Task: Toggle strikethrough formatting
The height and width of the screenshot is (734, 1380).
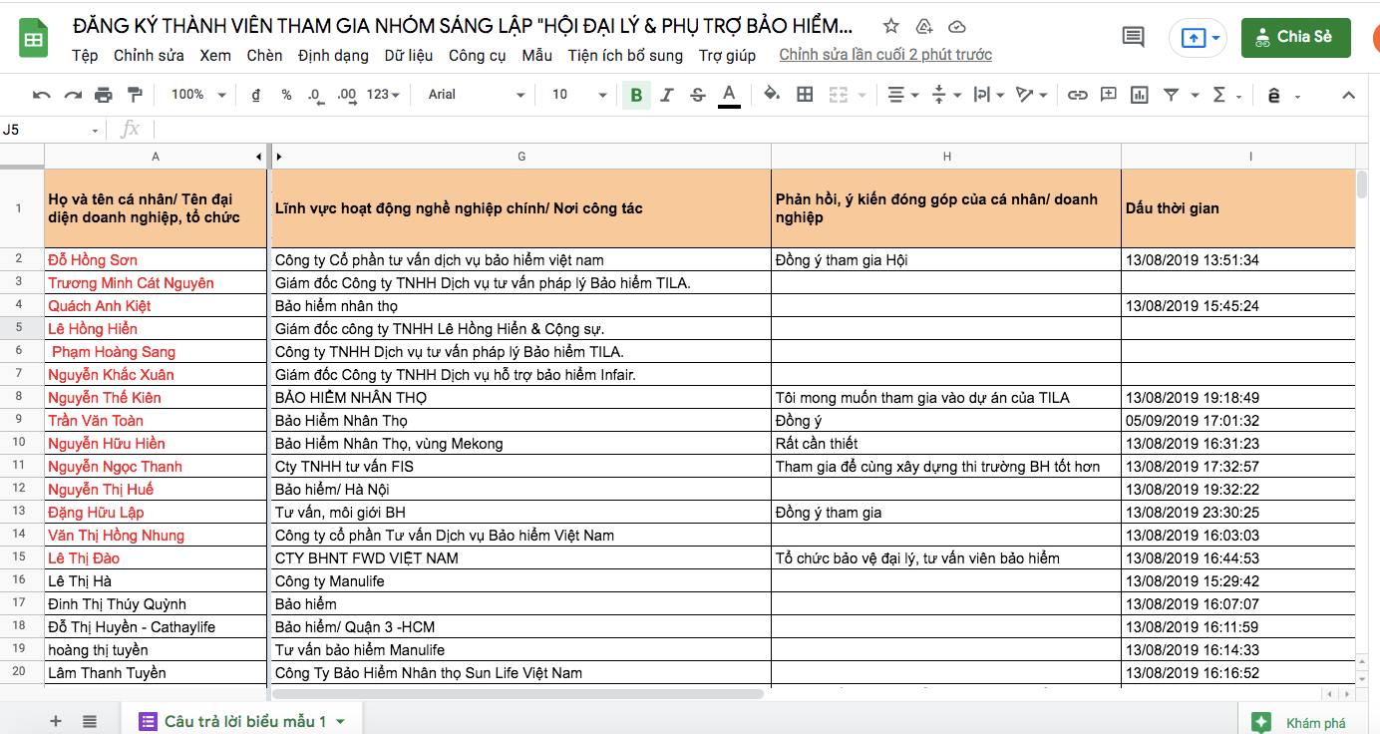Action: coord(698,95)
